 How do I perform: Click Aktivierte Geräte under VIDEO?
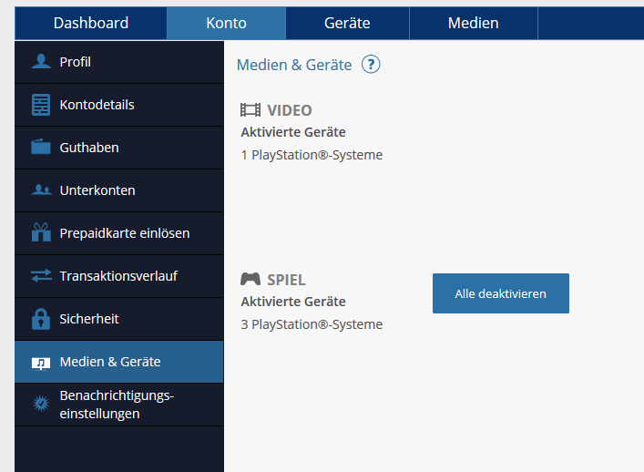coord(293,132)
